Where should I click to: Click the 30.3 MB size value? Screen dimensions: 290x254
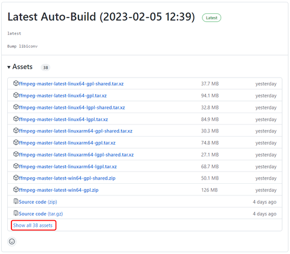point(210,131)
